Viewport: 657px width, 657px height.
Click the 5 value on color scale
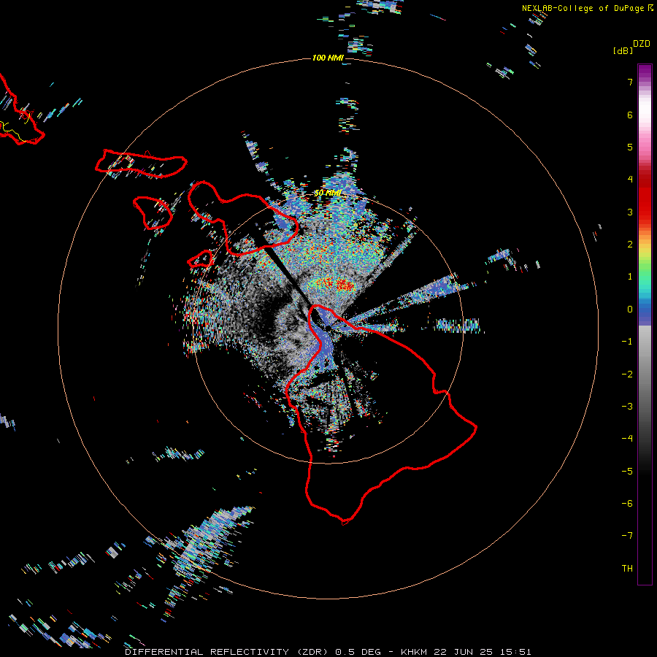630,147
